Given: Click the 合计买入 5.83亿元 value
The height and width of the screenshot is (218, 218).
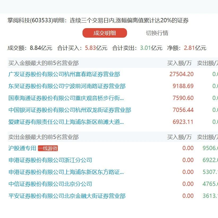Looking at the screenshot, I should 96,48.
